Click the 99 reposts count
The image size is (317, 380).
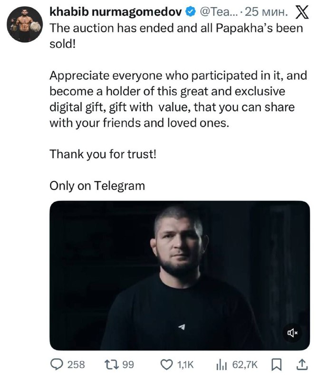tap(128, 364)
